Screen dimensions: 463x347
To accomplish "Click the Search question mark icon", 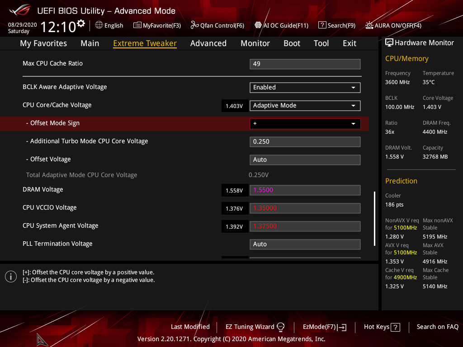I will (322, 25).
